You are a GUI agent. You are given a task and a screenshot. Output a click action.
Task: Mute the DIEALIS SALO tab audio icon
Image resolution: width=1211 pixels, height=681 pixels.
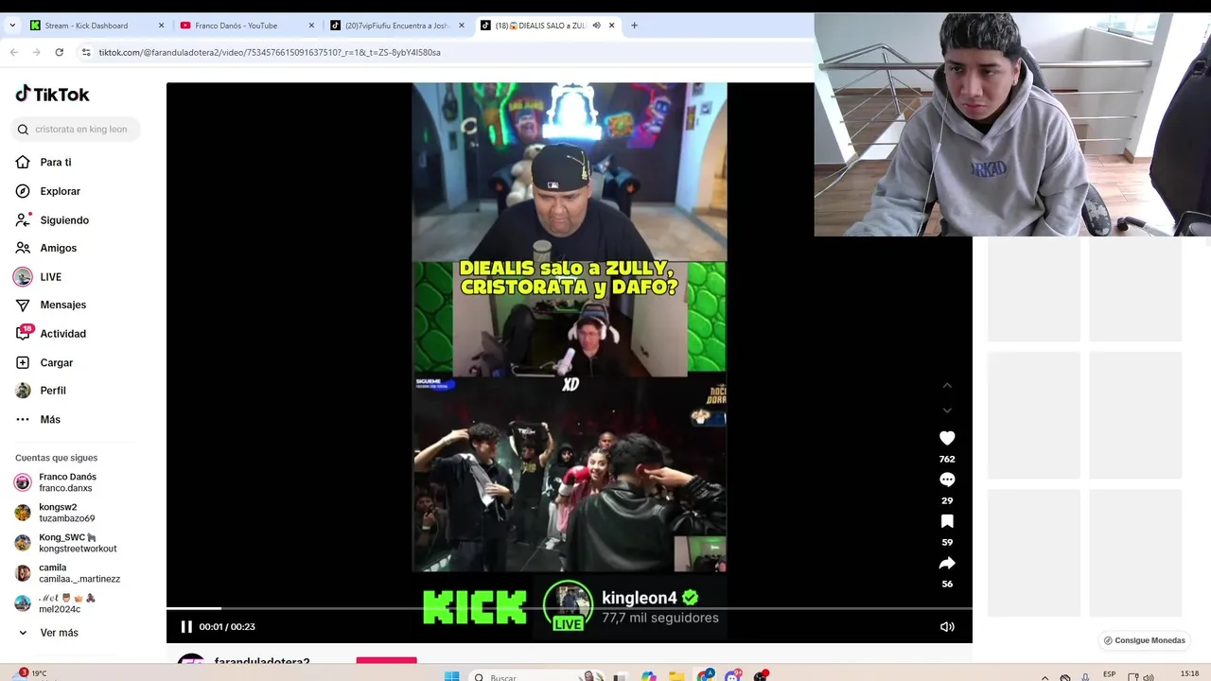(596, 26)
